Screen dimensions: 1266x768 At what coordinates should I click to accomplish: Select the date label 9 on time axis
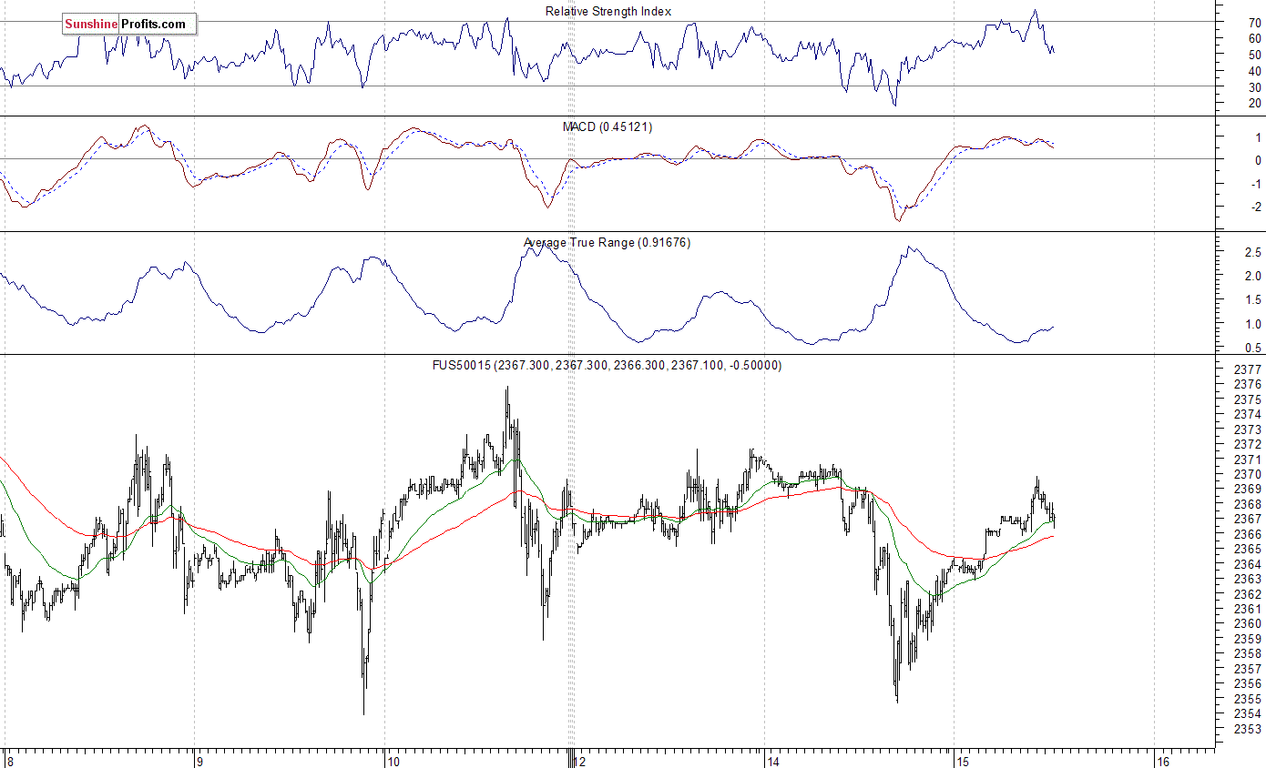pos(201,761)
